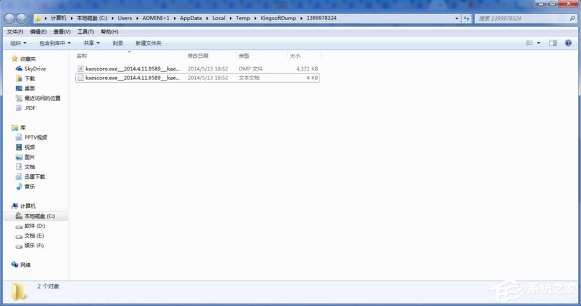The width and height of the screenshot is (581, 306).
Task: Toggle the preview pane icon
Action: (551, 43)
